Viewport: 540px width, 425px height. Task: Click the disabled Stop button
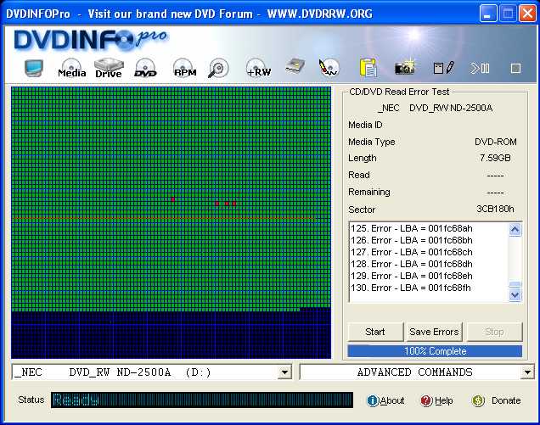click(494, 332)
